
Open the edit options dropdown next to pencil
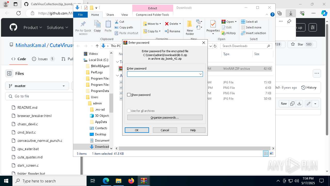(315, 104)
